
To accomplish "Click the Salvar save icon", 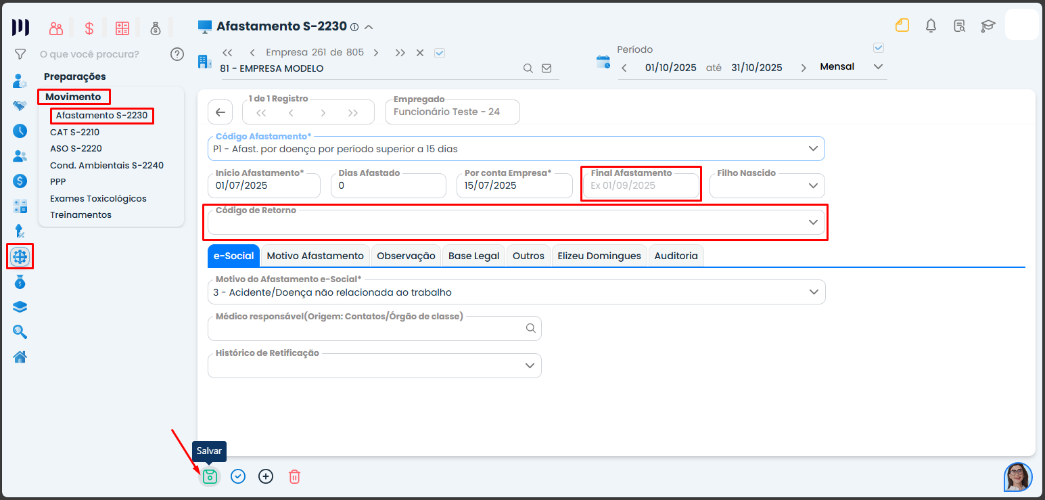I will (210, 476).
